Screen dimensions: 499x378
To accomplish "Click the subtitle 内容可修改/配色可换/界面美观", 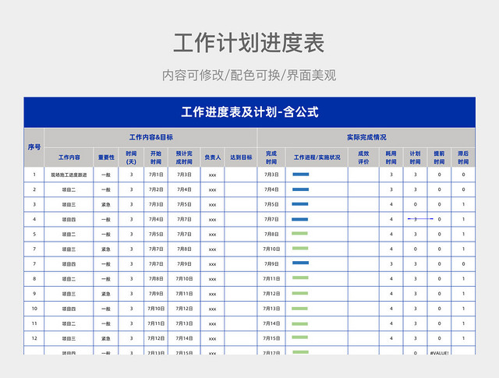I will [x=249, y=76].
